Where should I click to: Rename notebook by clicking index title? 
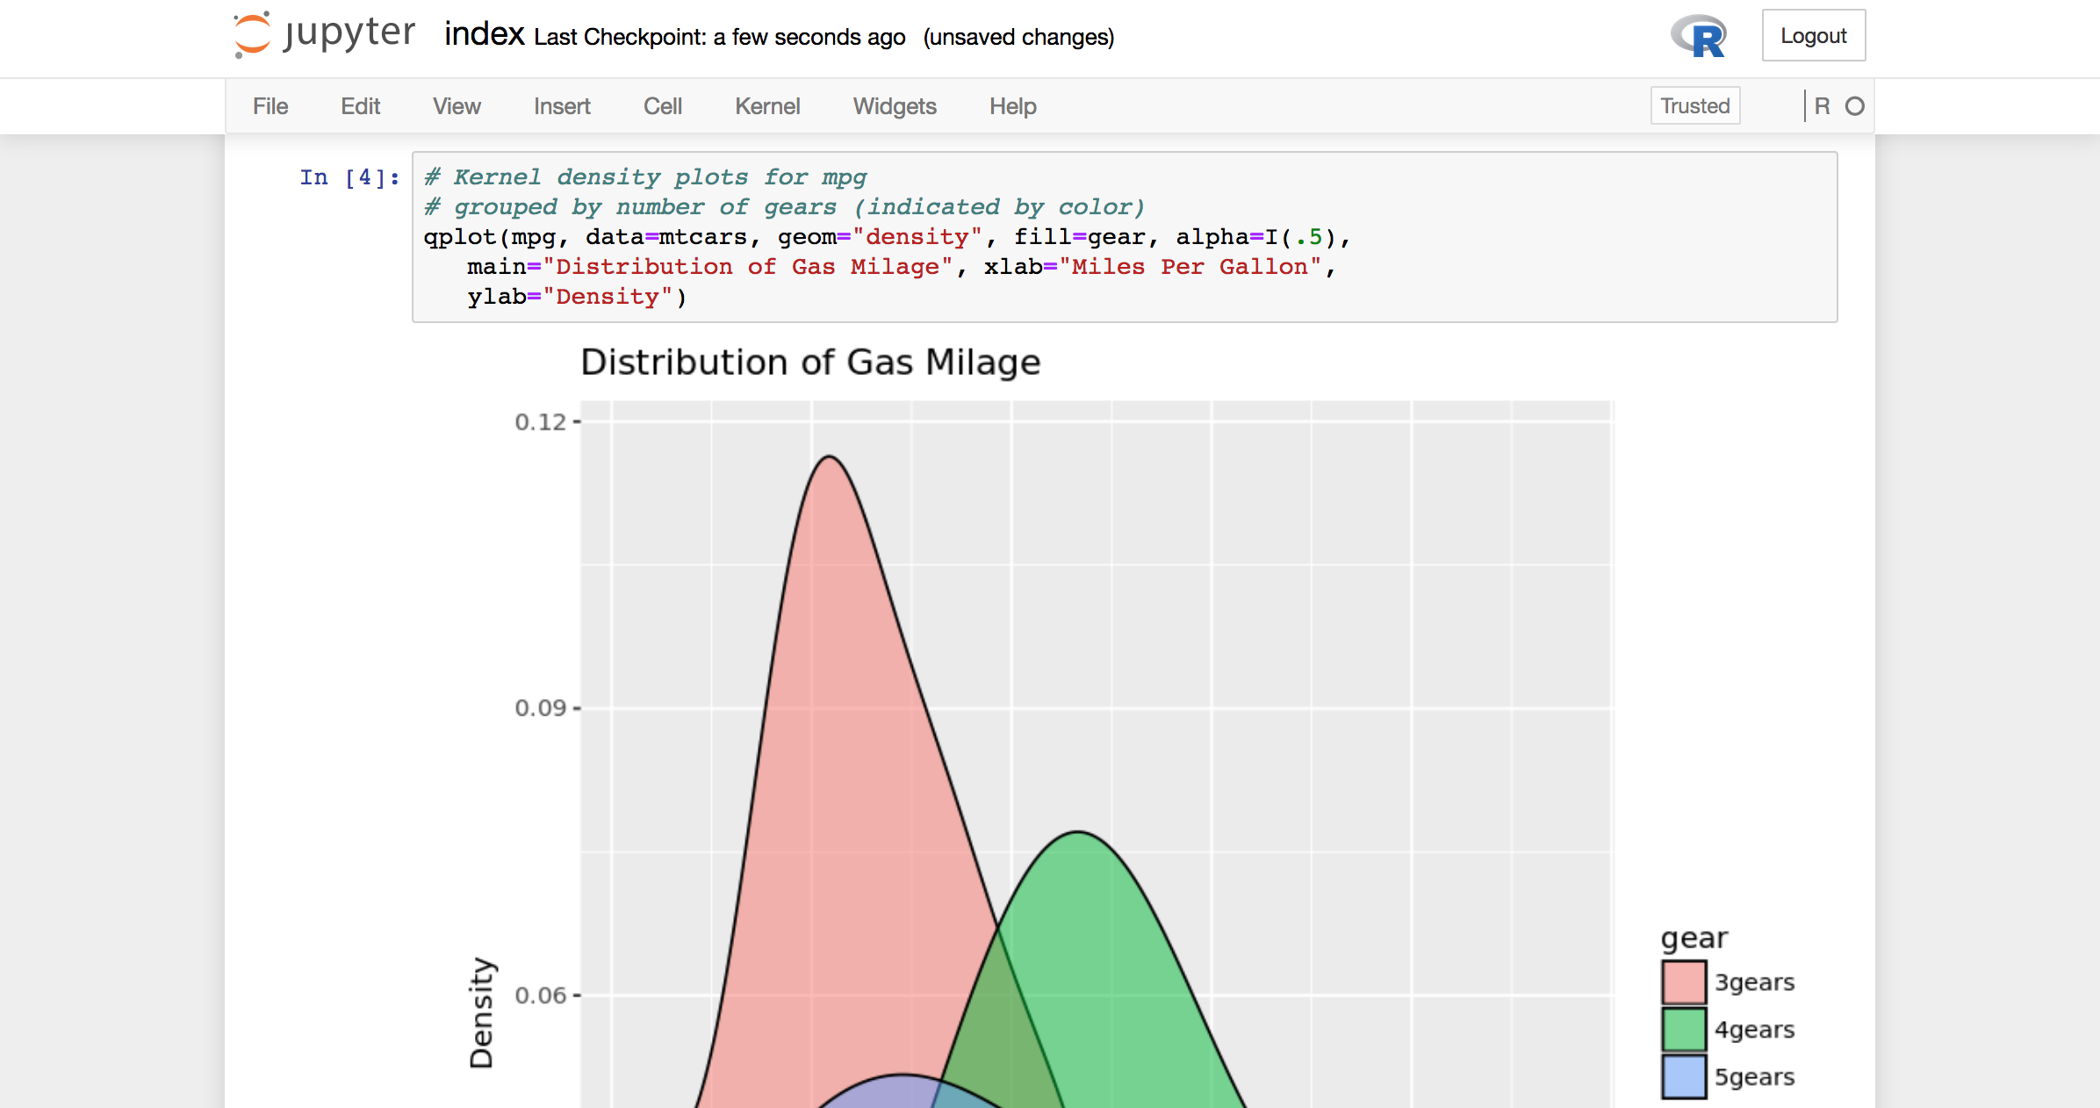pyautogui.click(x=484, y=35)
